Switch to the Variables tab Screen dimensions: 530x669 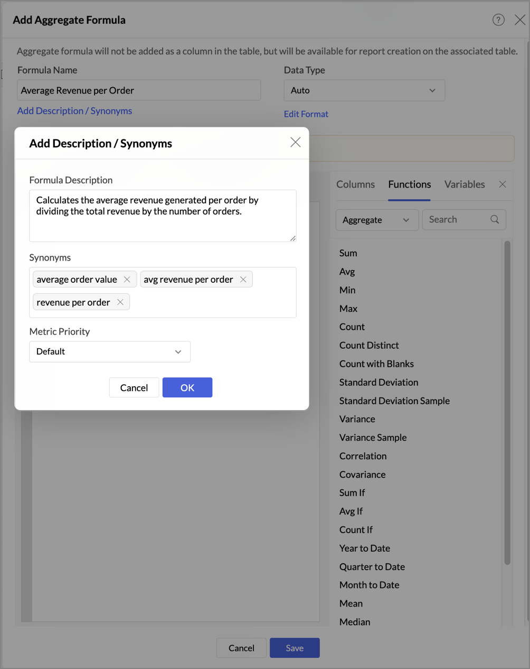(x=465, y=184)
